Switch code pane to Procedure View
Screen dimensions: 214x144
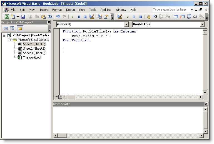[x=56, y=97]
